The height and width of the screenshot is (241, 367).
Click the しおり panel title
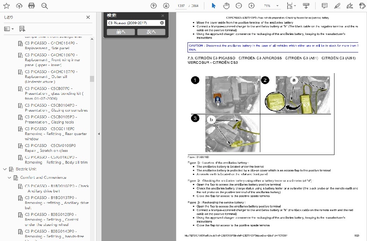click(x=9, y=17)
